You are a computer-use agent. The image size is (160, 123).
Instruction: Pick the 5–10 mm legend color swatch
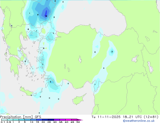[x=28, y=120]
